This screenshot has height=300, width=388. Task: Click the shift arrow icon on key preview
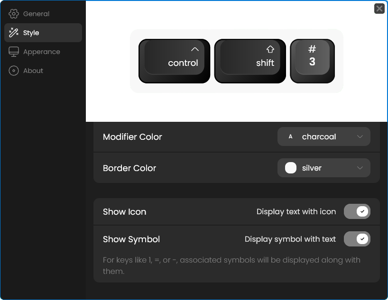270,49
